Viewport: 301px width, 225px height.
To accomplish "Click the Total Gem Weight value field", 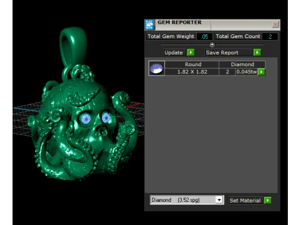I will [204, 36].
